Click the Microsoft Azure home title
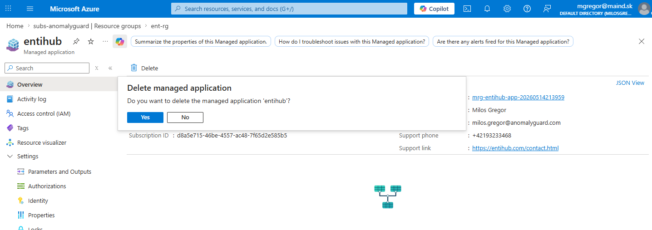652x230 pixels. pos(74,9)
